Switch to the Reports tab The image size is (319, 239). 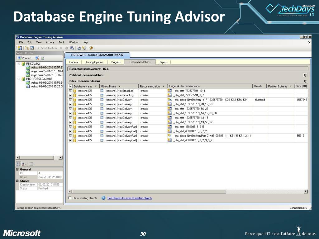pyautogui.click(x=163, y=62)
